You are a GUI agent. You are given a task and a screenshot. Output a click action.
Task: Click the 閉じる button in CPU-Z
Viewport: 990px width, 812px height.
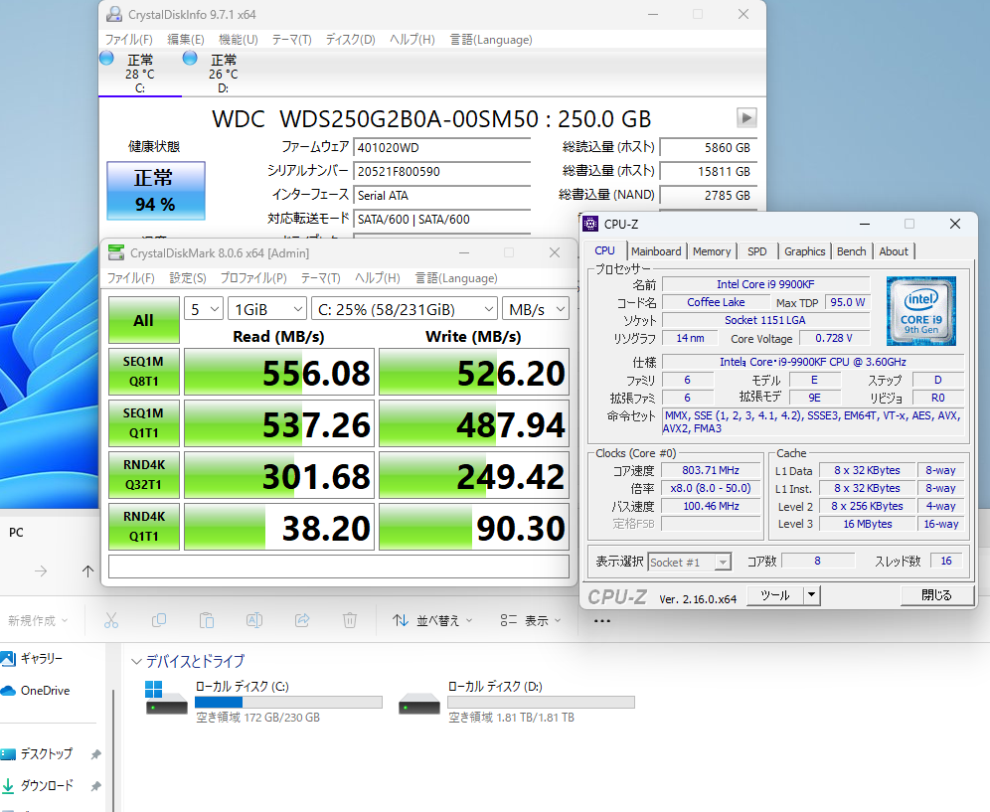point(935,595)
